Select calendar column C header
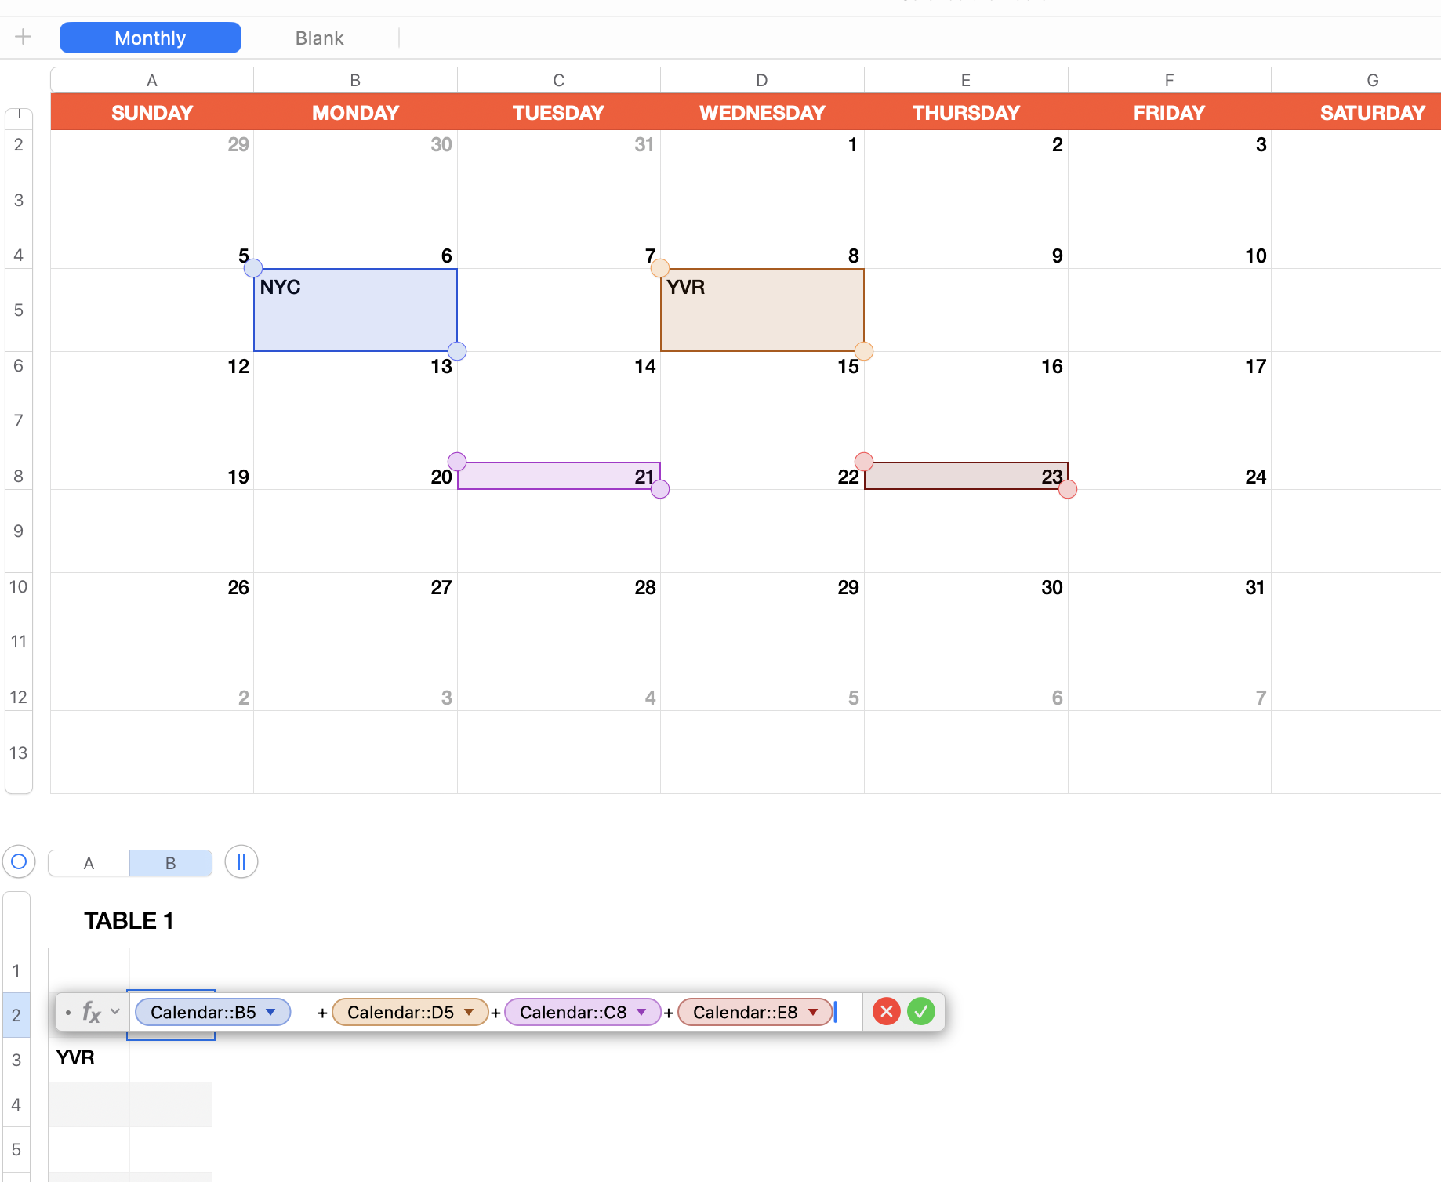Screen dimensions: 1441x1182 (x=559, y=80)
